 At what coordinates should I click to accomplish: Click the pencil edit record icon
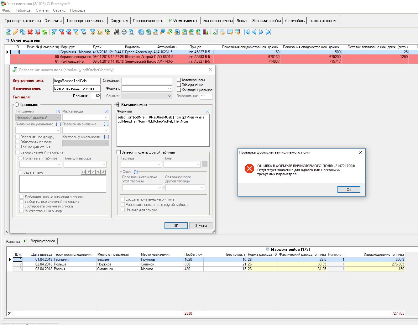click(15, 32)
